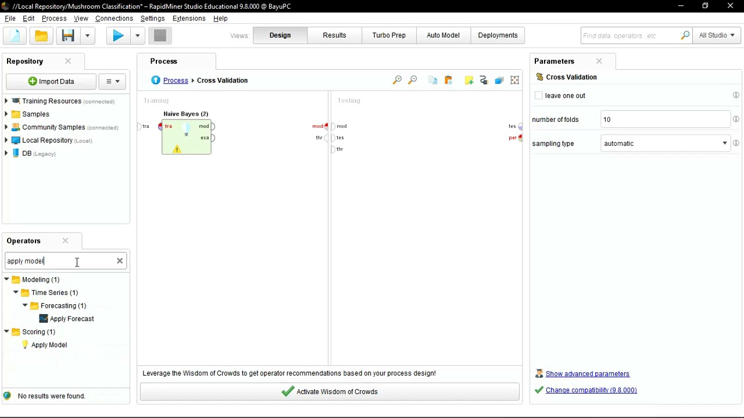Go up to the parent process via the blue arrow
Screen dimensions: 744x418
pos(156,80)
